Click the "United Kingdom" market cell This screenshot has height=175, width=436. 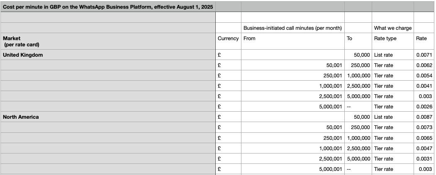[x=108, y=55]
